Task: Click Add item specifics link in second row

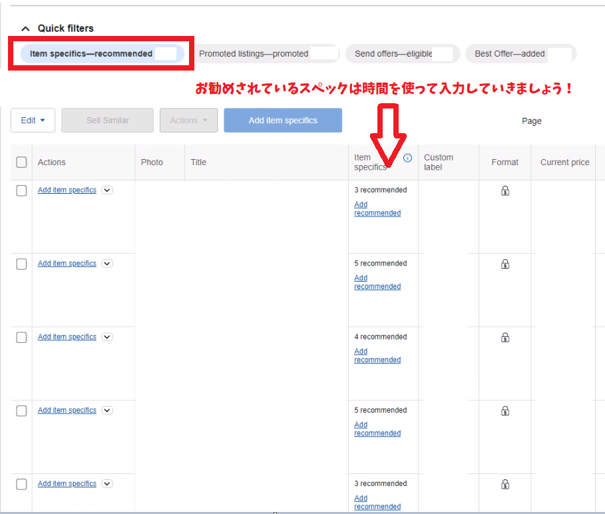Action: pyautogui.click(x=67, y=264)
